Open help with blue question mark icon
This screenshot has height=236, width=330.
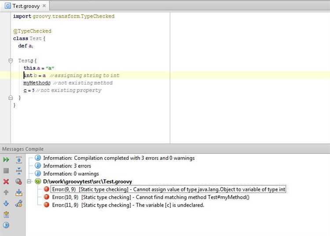pyautogui.click(x=6, y=225)
